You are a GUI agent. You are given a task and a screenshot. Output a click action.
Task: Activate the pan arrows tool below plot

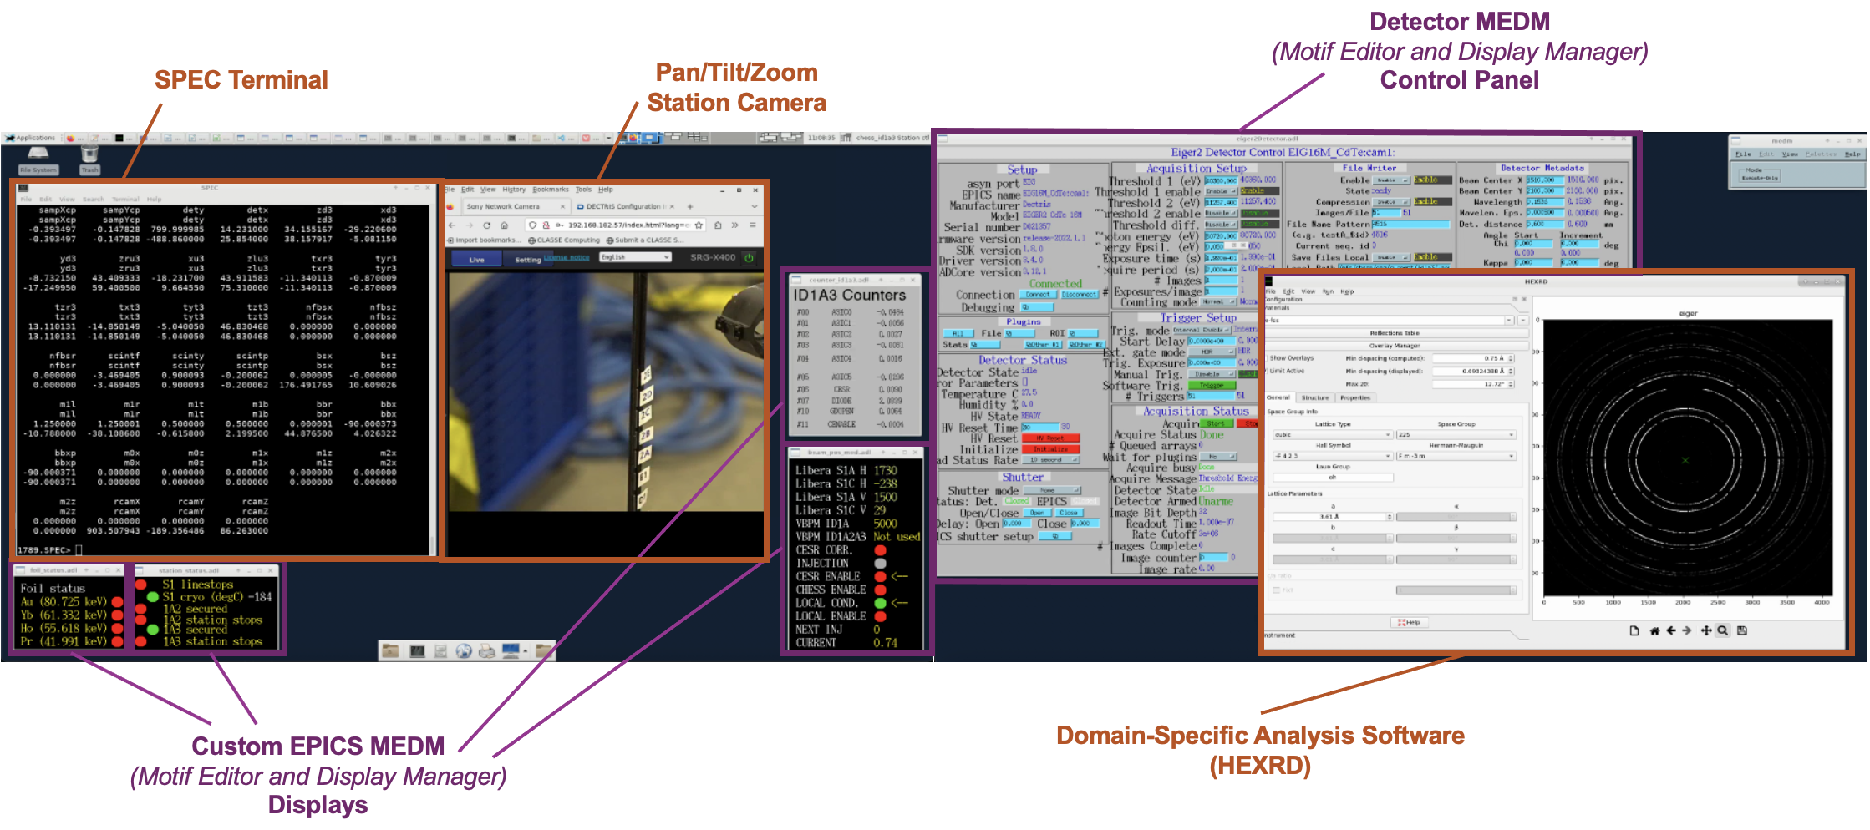pyautogui.click(x=1706, y=631)
